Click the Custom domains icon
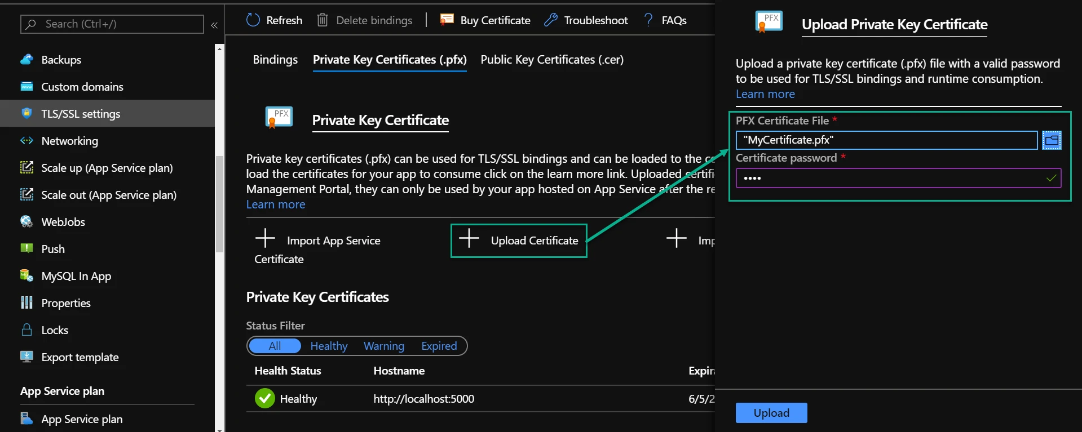1082x432 pixels. [x=27, y=86]
